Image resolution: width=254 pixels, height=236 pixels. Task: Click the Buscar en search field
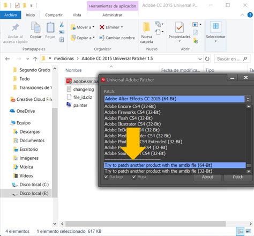click(x=232, y=59)
